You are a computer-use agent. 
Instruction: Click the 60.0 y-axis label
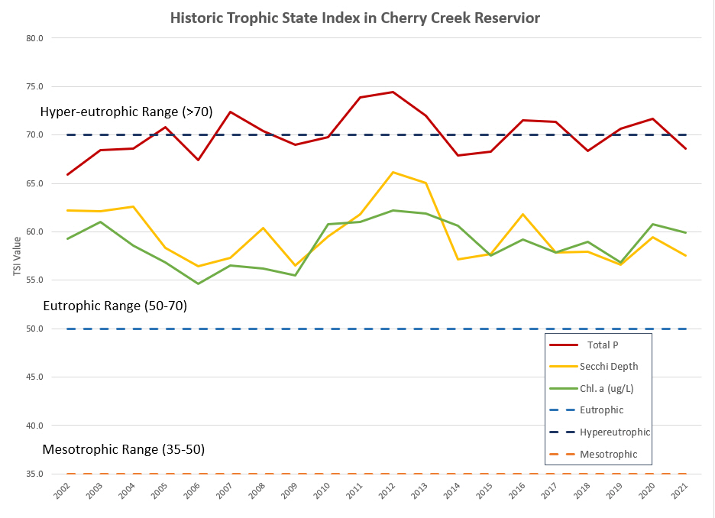pos(34,232)
